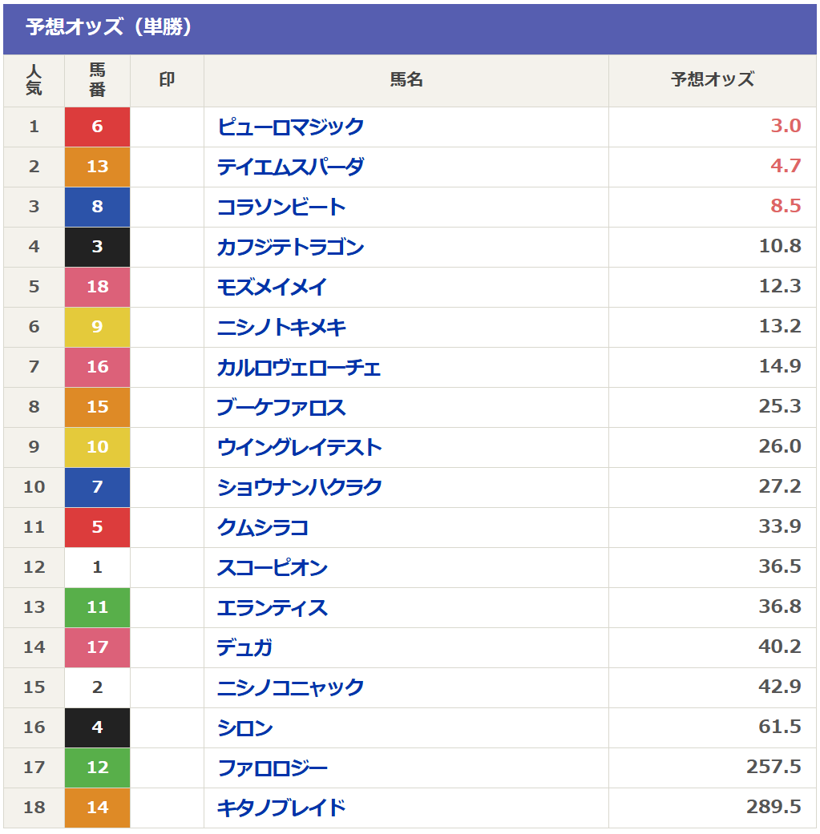Image resolution: width=820 pixels, height=834 pixels.
Task: Open the コラソンビート horse page
Action: click(281, 207)
